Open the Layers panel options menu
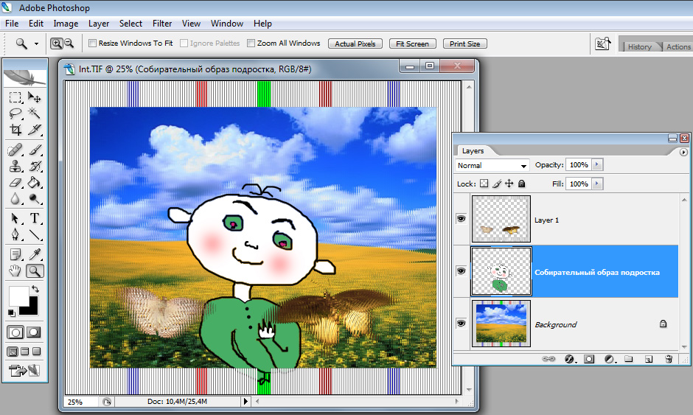Image resolution: width=693 pixels, height=415 pixels. click(683, 152)
